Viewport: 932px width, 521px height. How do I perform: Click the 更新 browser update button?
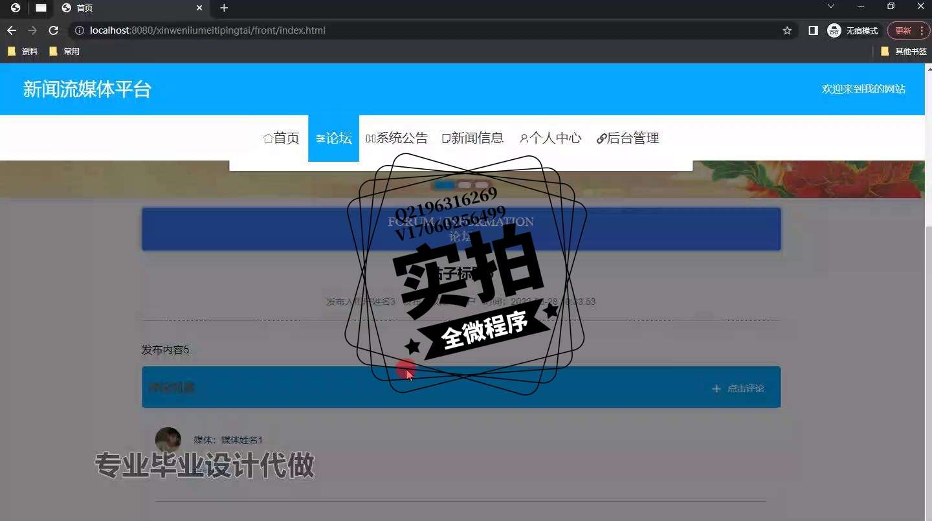(907, 30)
